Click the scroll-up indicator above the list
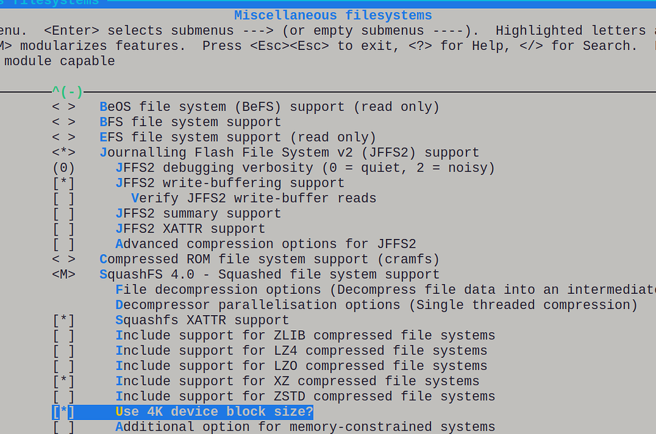Screen dimensions: 656x434 (x=68, y=93)
